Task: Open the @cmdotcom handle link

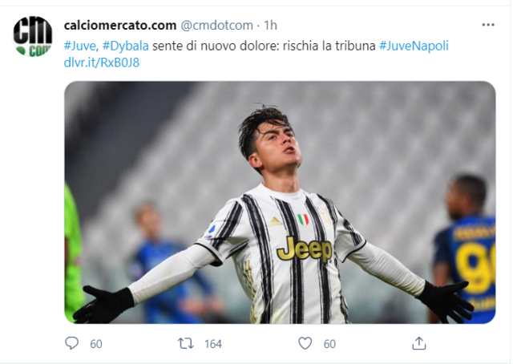Action: pyautogui.click(x=217, y=25)
